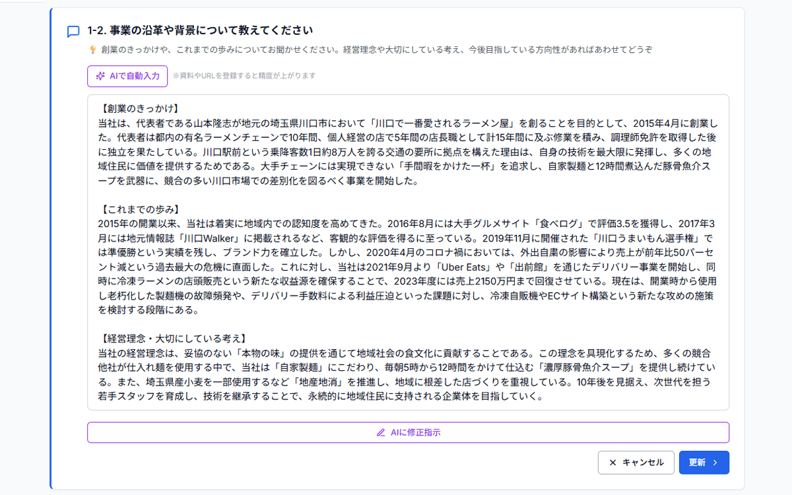The width and height of the screenshot is (792, 495).
Task: Click the キャンセル button to cancel editing
Action: point(636,463)
